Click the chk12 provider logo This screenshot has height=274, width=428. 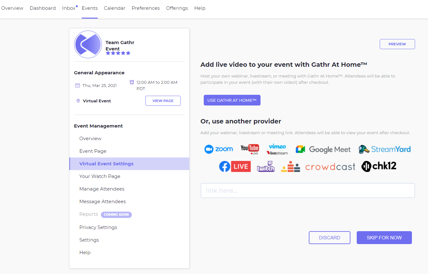(x=379, y=166)
